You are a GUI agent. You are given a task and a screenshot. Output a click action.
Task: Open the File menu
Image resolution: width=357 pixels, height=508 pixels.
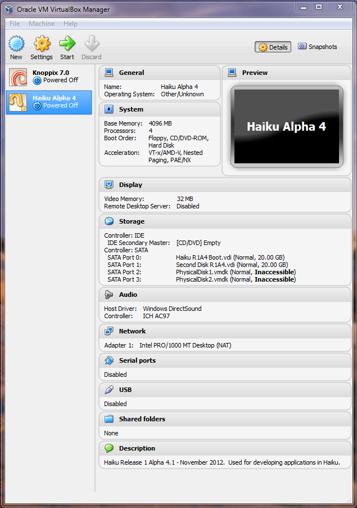(x=15, y=24)
